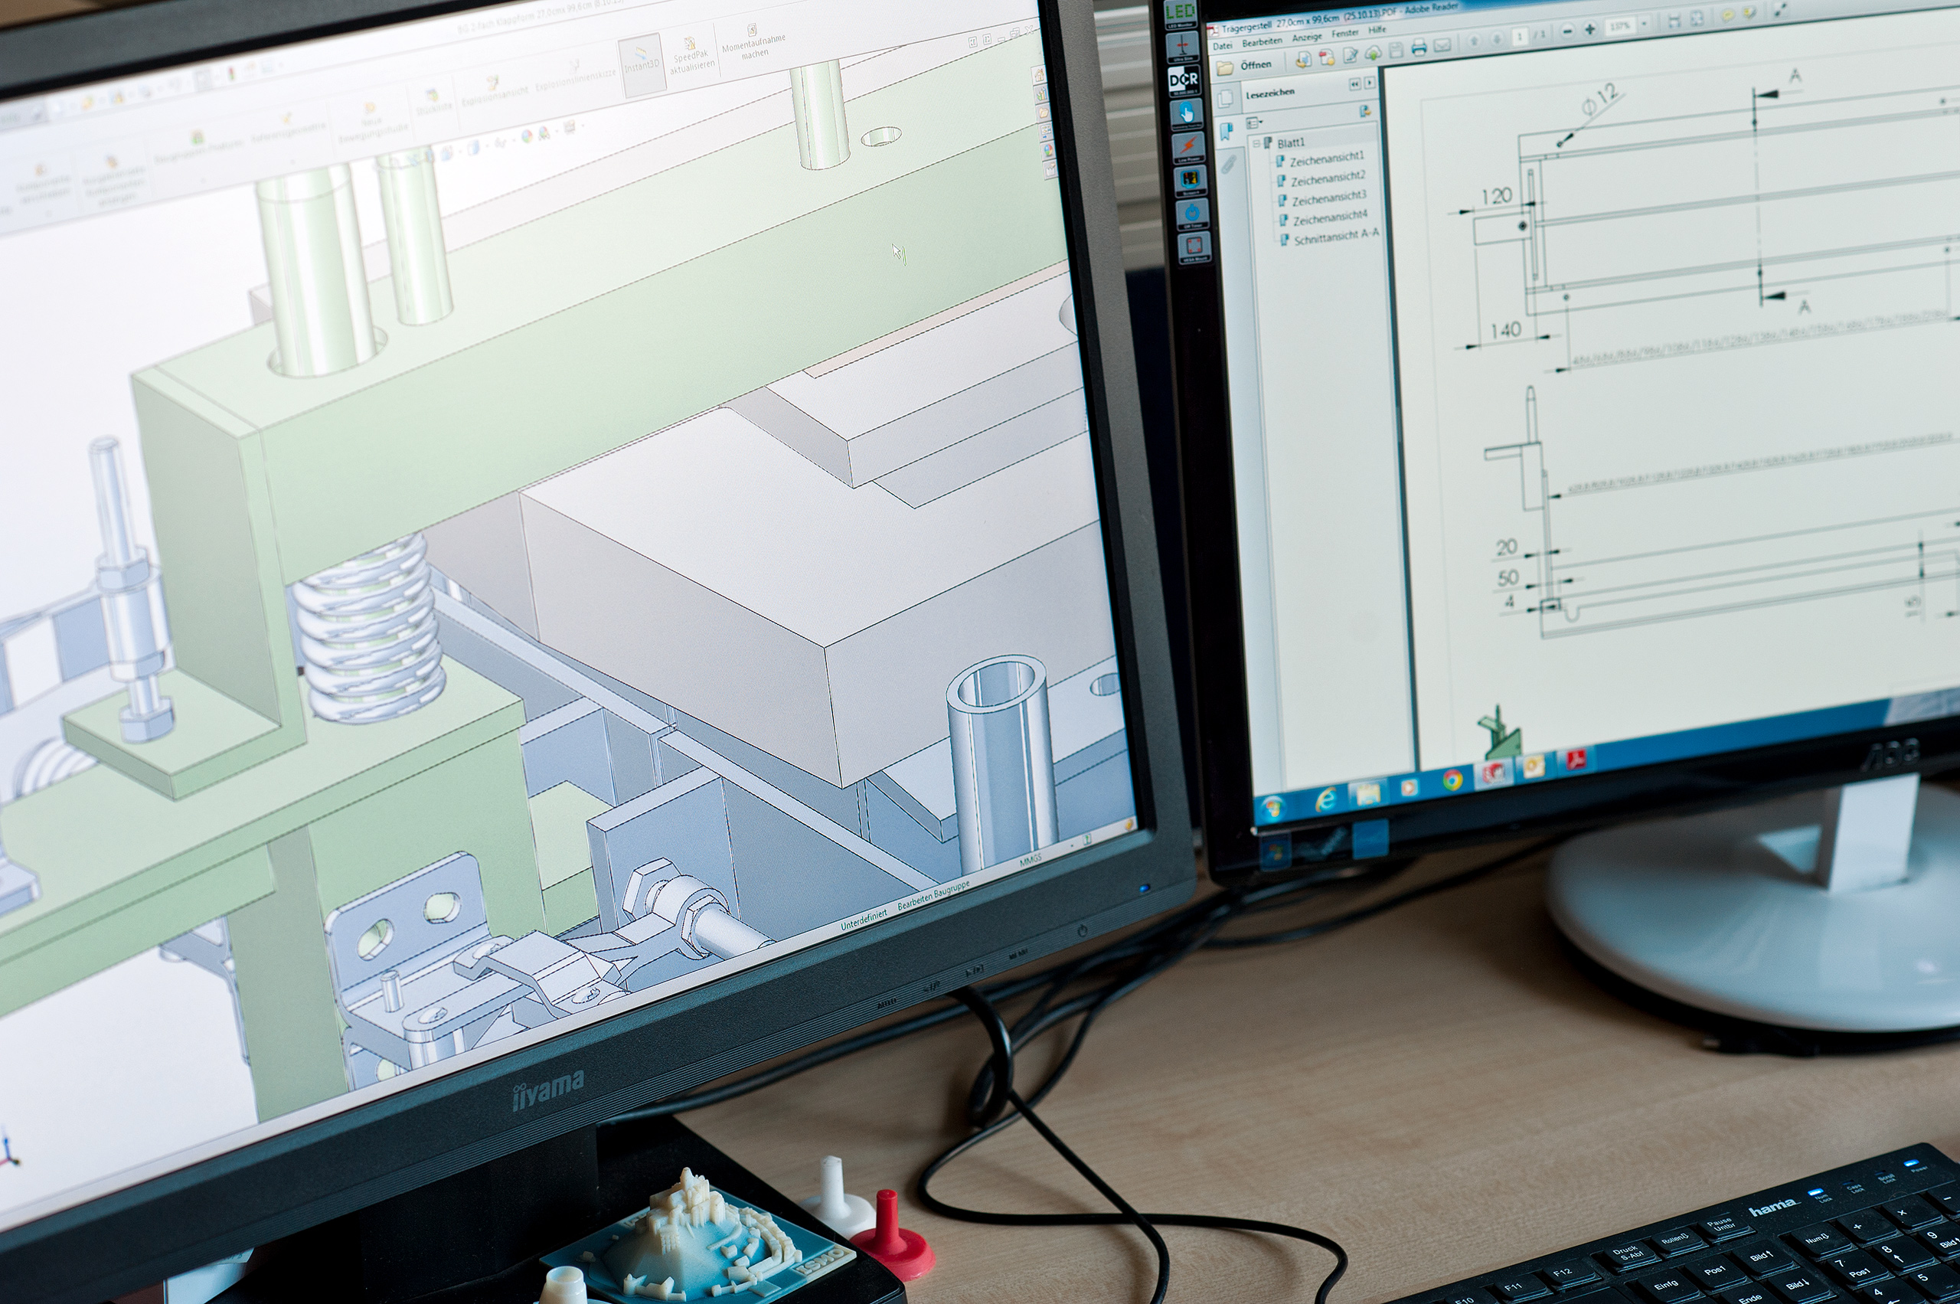The image size is (1960, 1304).
Task: Open the bookmarks panel sidebar icon
Action: pos(1227,132)
